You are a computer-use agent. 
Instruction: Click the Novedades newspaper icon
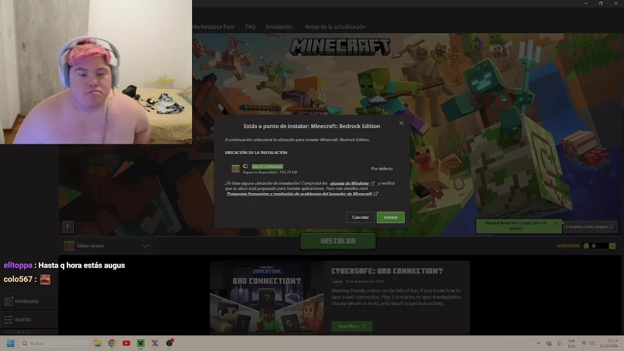8,301
